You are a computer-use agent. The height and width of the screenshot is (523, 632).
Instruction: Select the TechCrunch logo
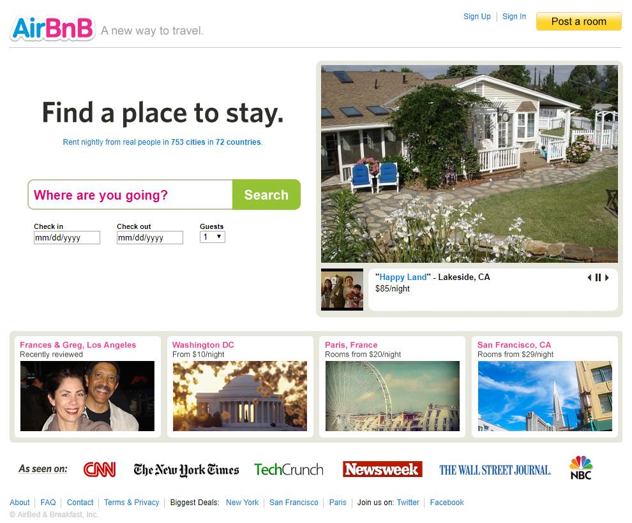coord(289,469)
